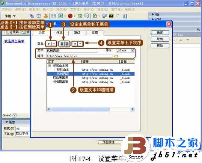Open the 命令 menu
The image size is (202, 163).
click(89, 9)
